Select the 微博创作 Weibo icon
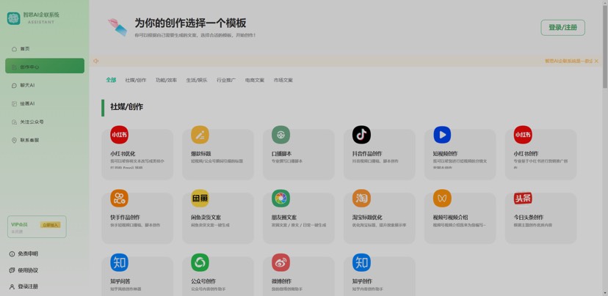This screenshot has width=608, height=296. [281, 262]
